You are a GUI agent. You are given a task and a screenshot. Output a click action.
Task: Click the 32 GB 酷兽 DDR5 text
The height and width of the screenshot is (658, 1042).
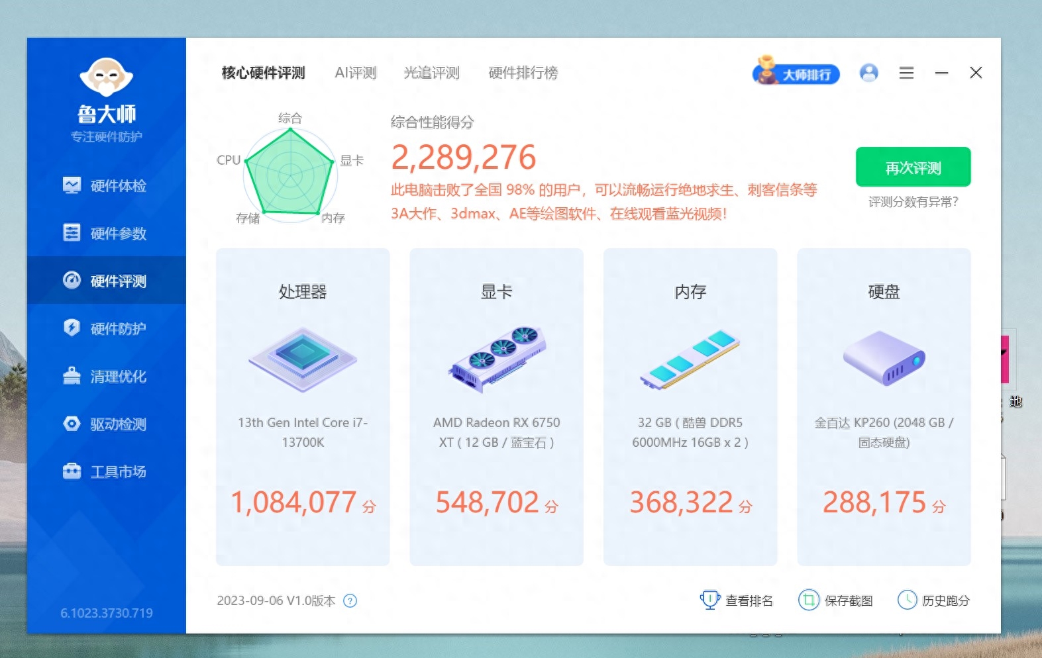pos(690,432)
